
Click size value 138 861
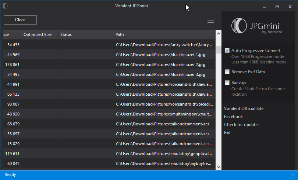pos(13,65)
